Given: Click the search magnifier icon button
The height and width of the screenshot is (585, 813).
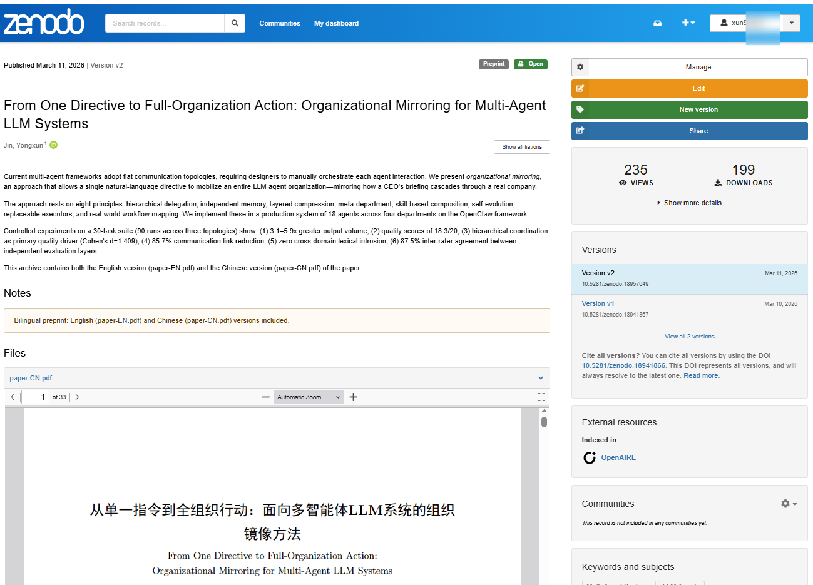Looking at the screenshot, I should pos(235,23).
